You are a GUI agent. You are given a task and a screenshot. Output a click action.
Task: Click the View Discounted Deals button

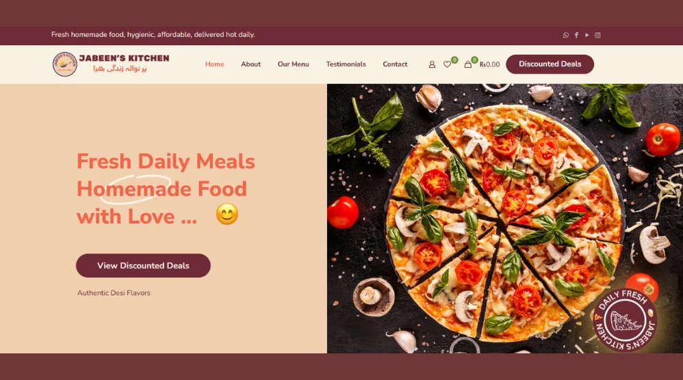pos(143,266)
